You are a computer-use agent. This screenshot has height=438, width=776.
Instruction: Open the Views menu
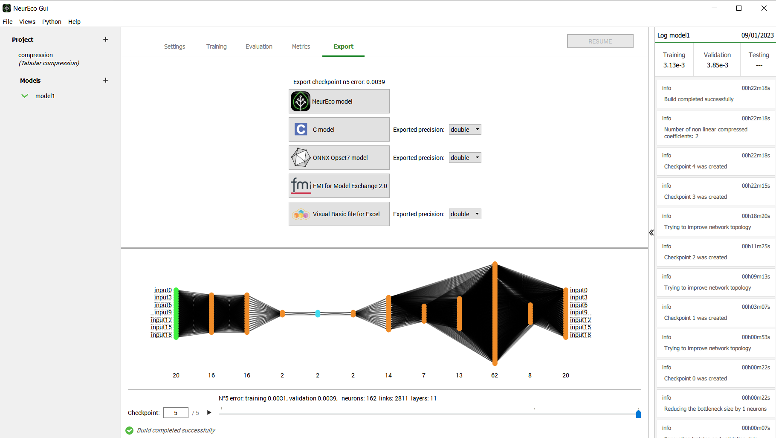[27, 22]
